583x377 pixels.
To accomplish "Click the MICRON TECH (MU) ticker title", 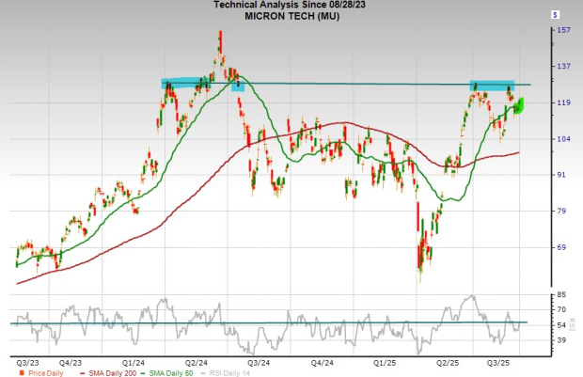I will click(x=291, y=16).
